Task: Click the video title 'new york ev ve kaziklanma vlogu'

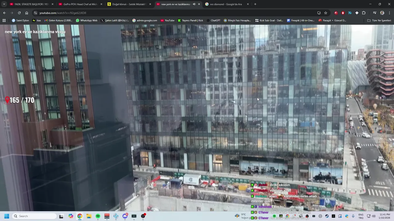Action: (x=35, y=32)
